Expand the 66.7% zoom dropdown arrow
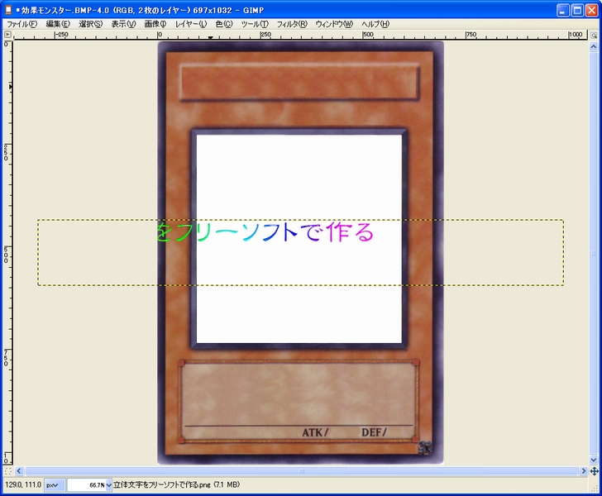Screen dimensions: 602x496 [x=108, y=485]
